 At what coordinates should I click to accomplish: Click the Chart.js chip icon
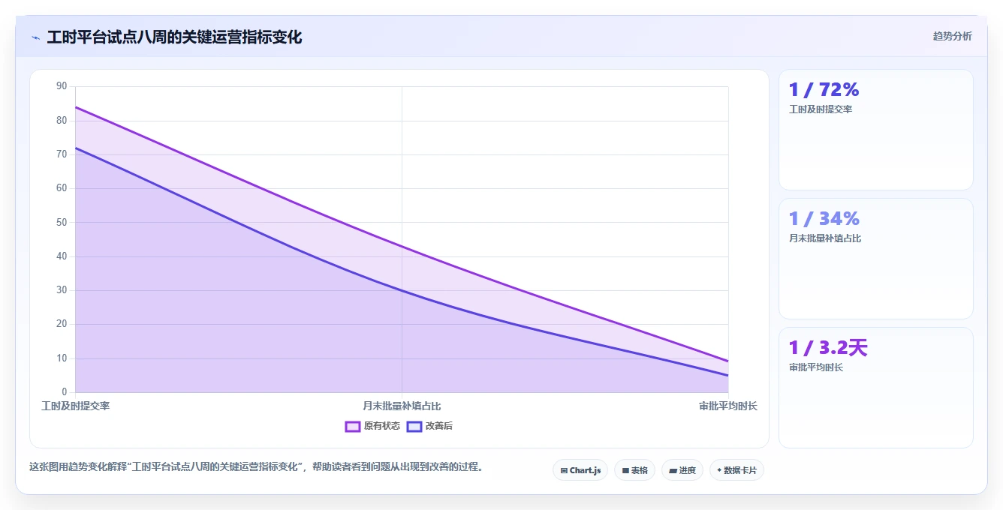click(564, 471)
